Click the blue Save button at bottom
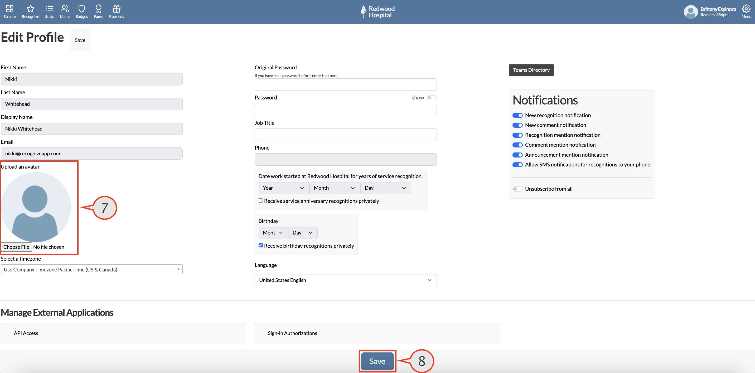 coord(377,361)
